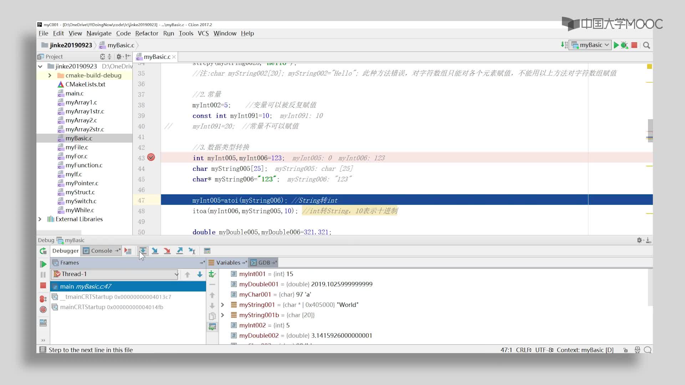
Task: Expand myString001 variable
Action: pyautogui.click(x=223, y=305)
